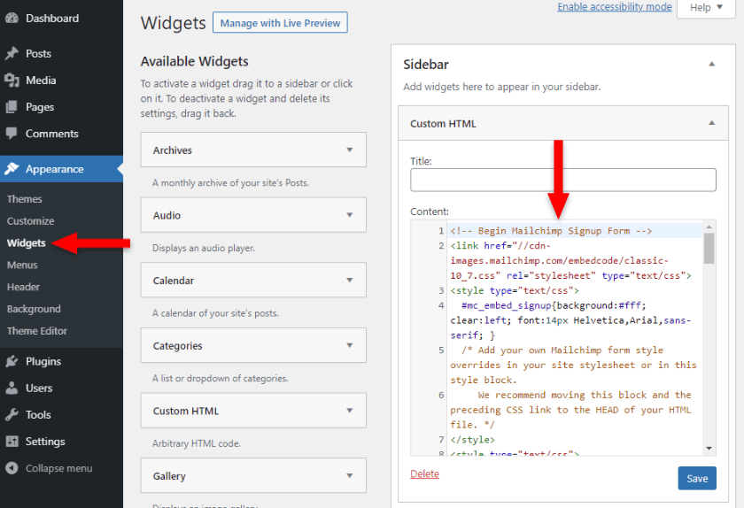Screen dimensions: 744x508
Task: Expand the Audio widget dropdown arrow
Action: 350,215
